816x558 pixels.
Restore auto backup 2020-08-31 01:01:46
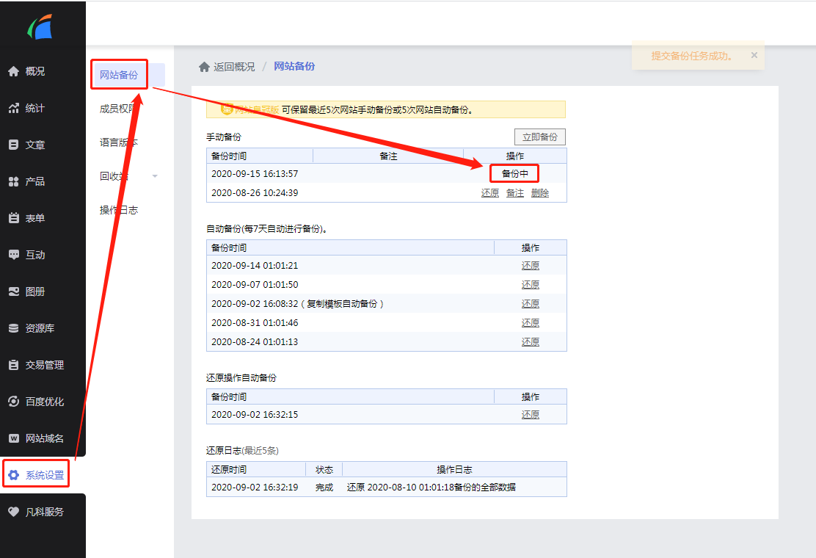tap(531, 323)
